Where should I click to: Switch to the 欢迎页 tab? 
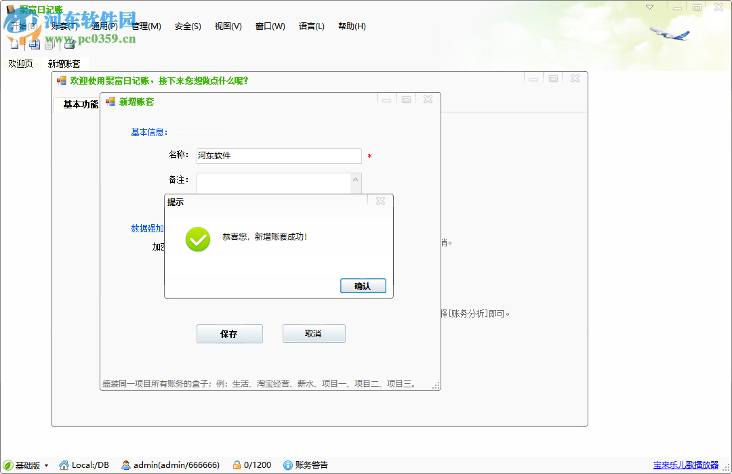pos(21,63)
